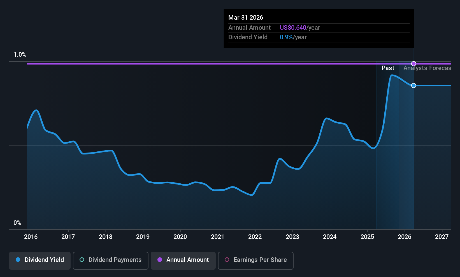Viewport: 460px width, 277px height.
Task: Click the Earnings Per Share legend button
Action: point(255,260)
